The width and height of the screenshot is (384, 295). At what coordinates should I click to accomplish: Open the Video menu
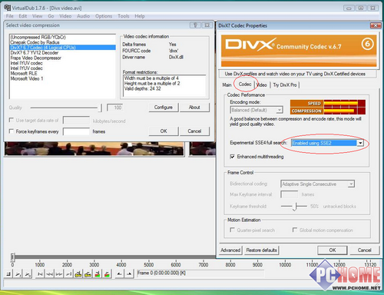point(65,16)
